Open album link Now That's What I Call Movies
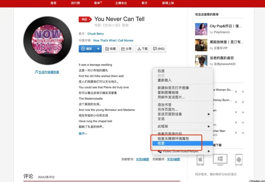 [113, 41]
